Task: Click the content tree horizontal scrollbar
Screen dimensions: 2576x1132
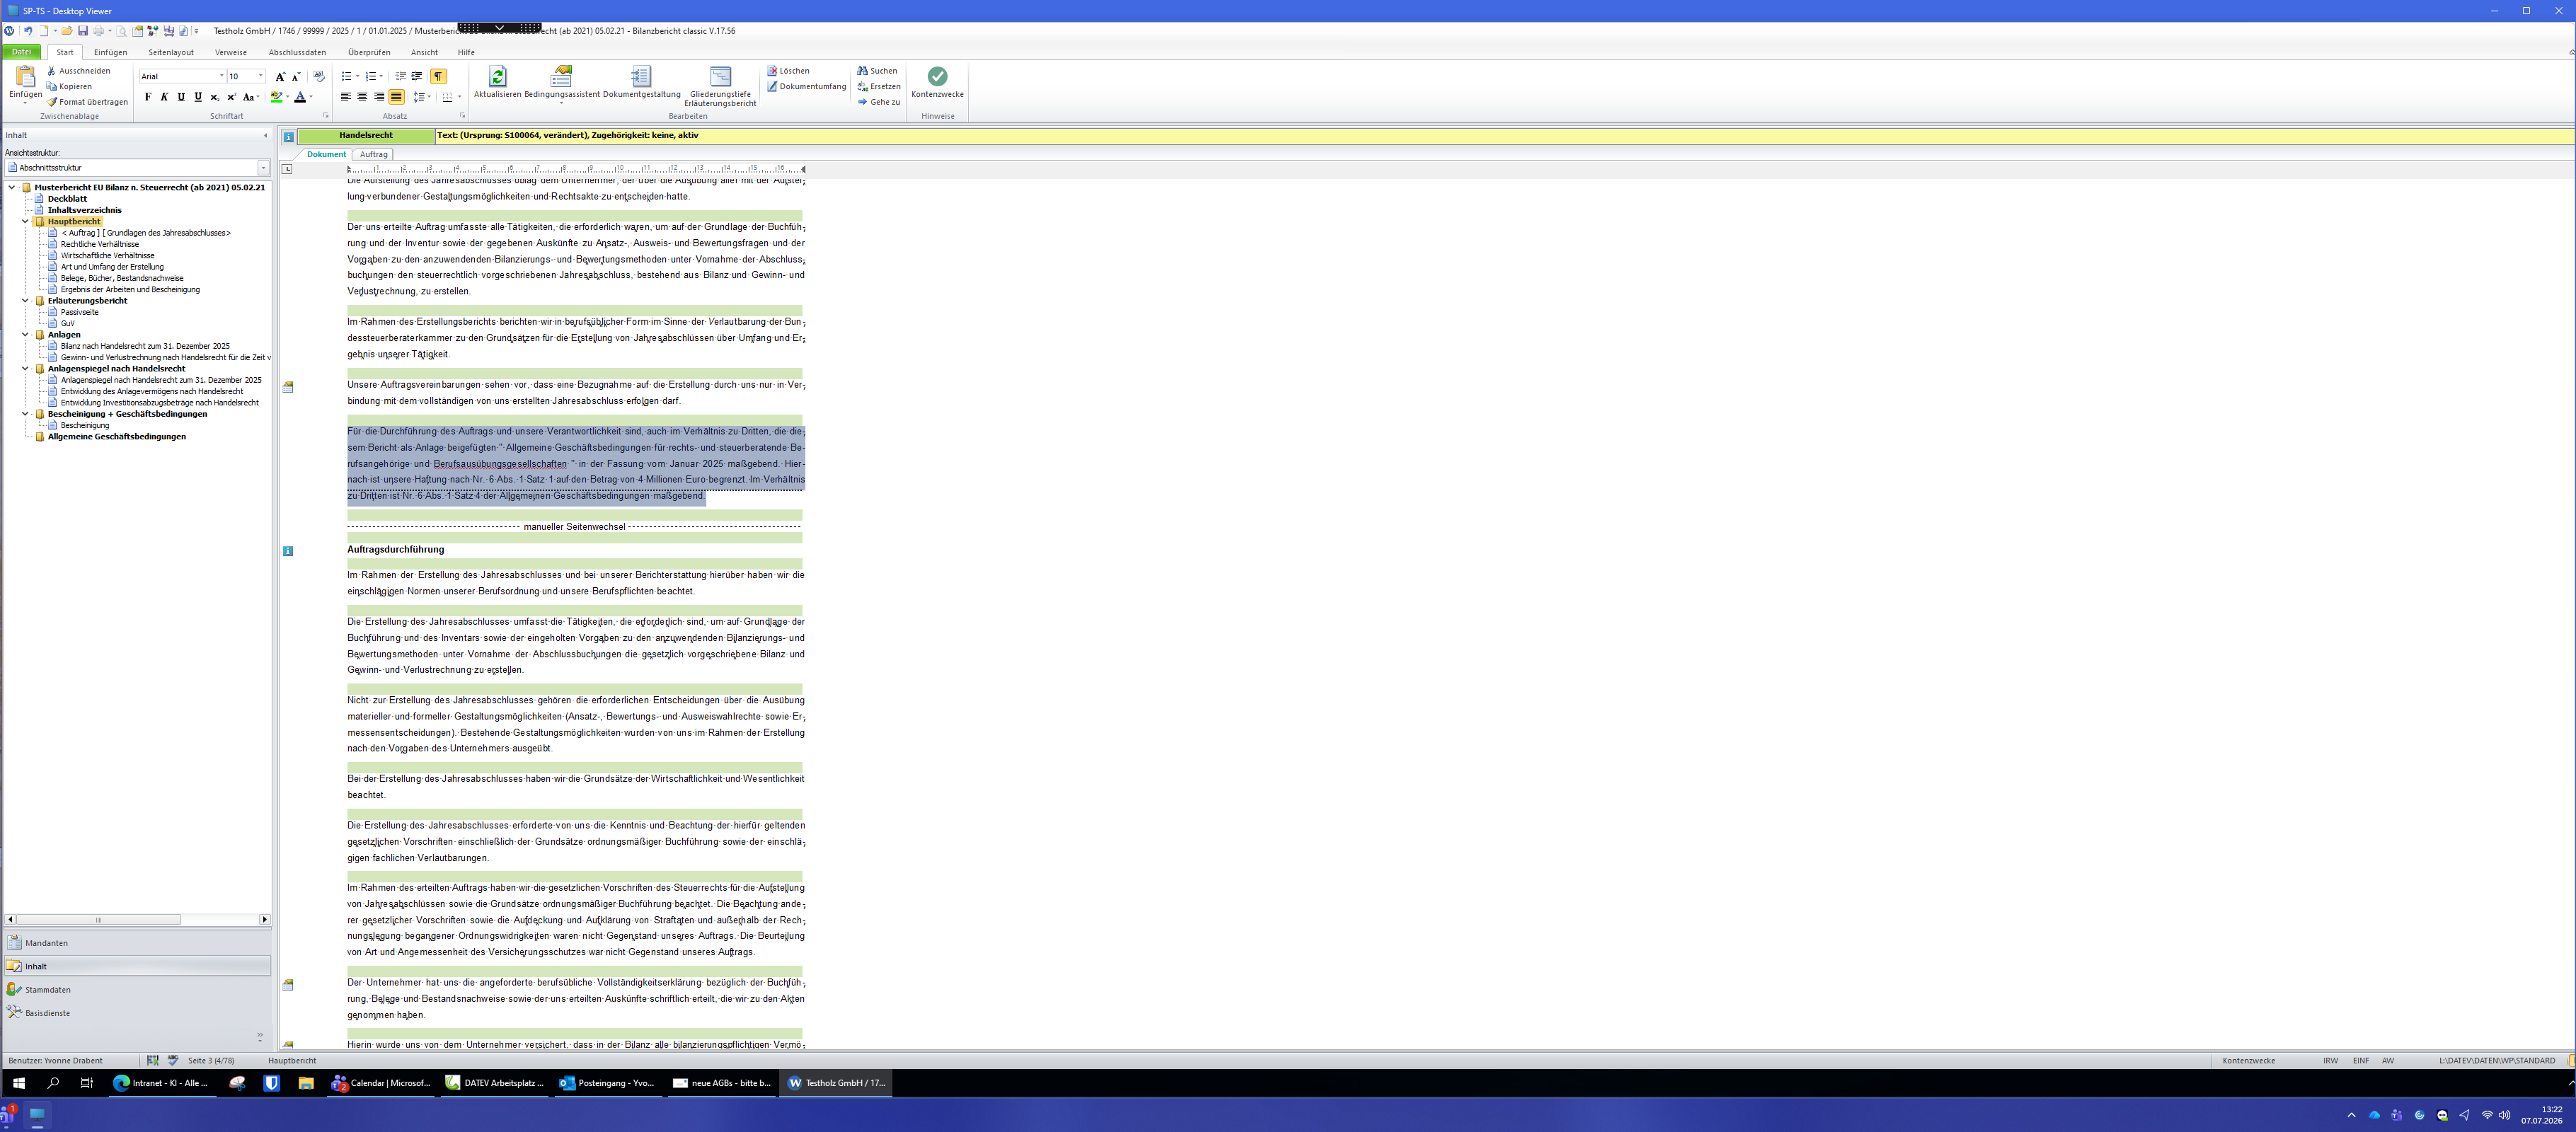Action: pyautogui.click(x=138, y=920)
